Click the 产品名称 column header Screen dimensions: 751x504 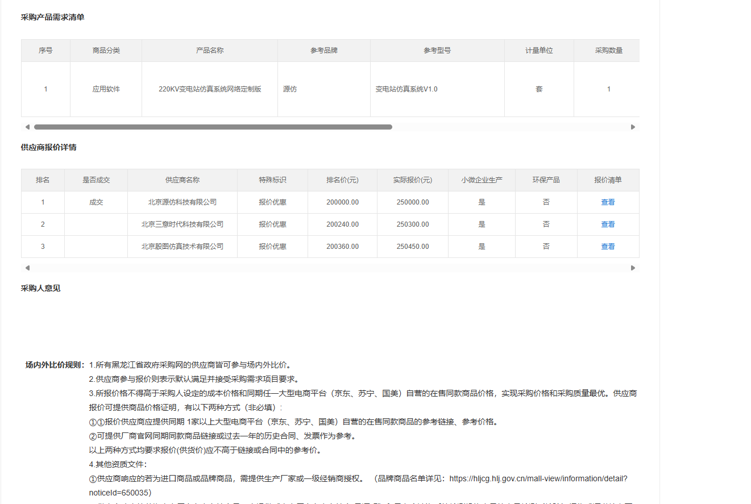pos(209,51)
